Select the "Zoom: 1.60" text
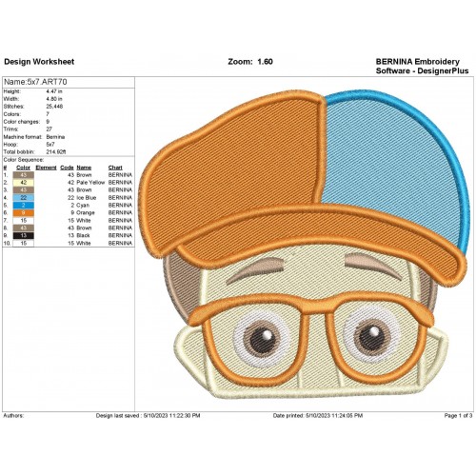The image size is (476, 476). (250, 62)
